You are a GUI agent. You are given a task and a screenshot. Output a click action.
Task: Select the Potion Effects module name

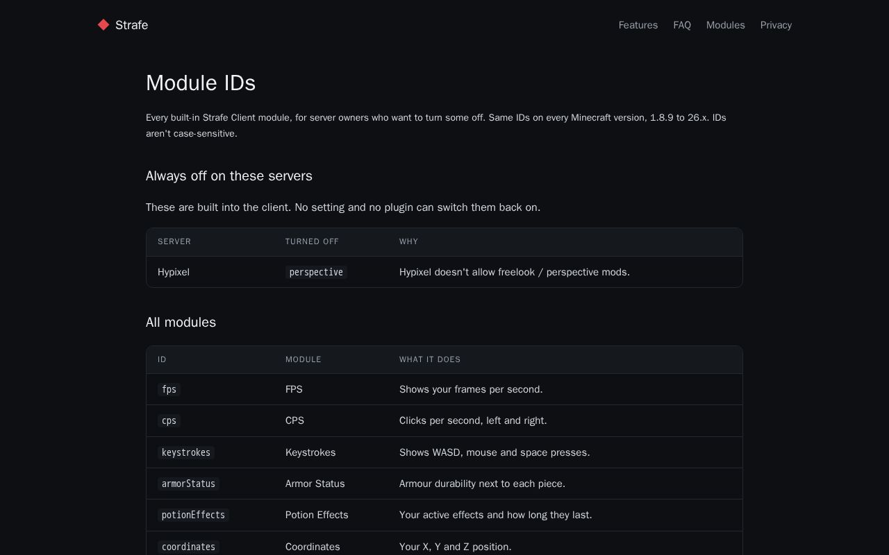tap(317, 515)
